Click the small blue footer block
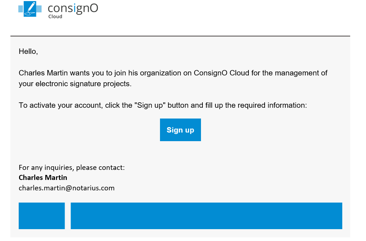Image resolution: width=366 pixels, height=241 pixels. point(42,215)
